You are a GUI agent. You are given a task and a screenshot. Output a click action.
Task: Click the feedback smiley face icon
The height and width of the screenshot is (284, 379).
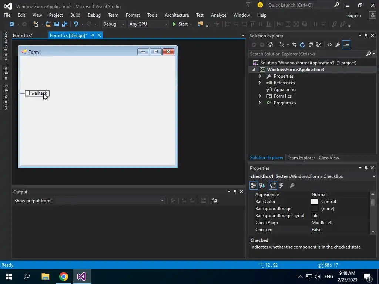(260, 5)
